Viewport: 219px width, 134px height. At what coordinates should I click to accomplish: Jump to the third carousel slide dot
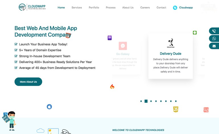[x=151, y=101]
